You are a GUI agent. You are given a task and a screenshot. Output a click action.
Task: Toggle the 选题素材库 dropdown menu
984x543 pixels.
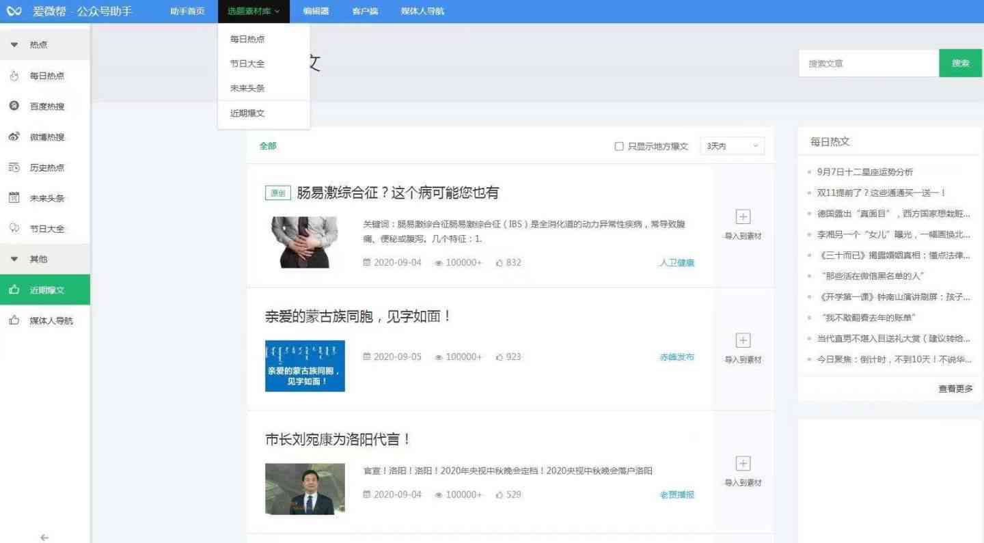click(254, 11)
